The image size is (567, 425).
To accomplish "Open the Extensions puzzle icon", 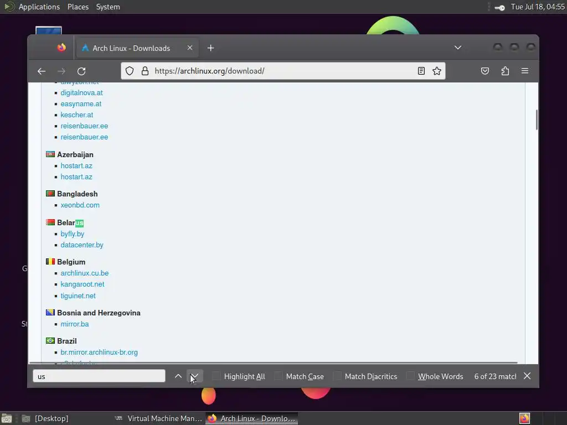I will tap(505, 71).
